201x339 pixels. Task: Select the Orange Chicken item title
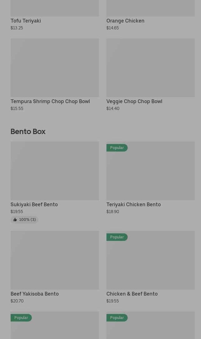(x=125, y=21)
